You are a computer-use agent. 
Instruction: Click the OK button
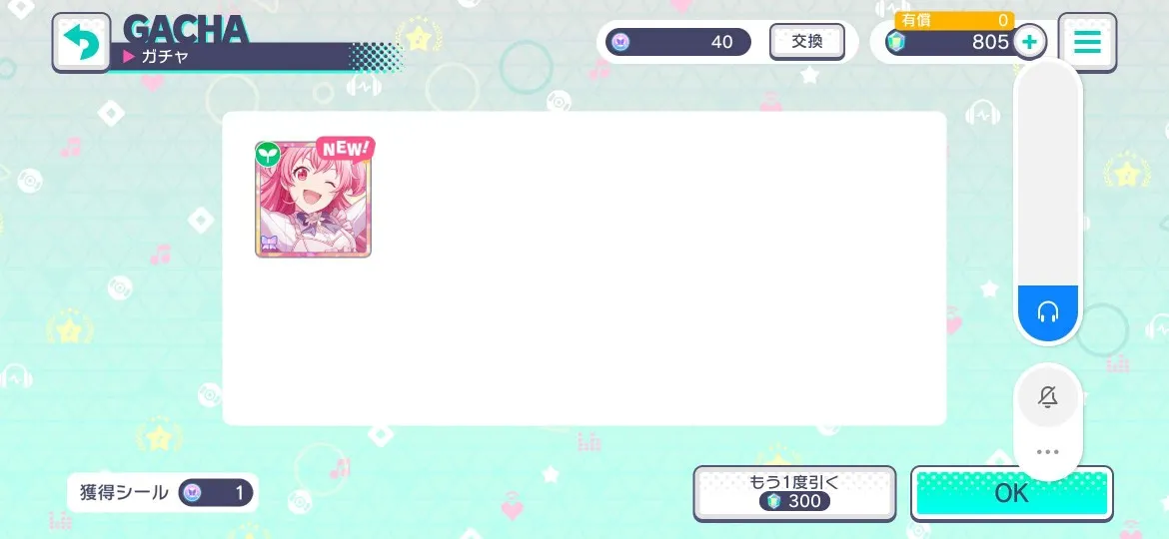[x=1012, y=494]
